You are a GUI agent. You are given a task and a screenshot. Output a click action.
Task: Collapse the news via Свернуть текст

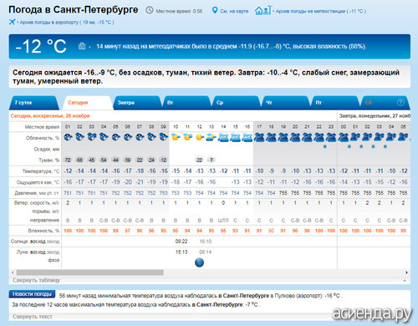33,317
